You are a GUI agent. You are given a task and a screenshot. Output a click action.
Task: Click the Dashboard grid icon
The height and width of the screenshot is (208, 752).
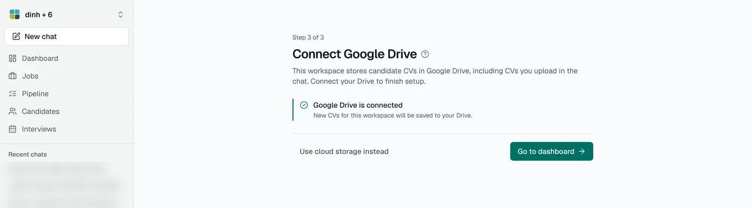[13, 59]
